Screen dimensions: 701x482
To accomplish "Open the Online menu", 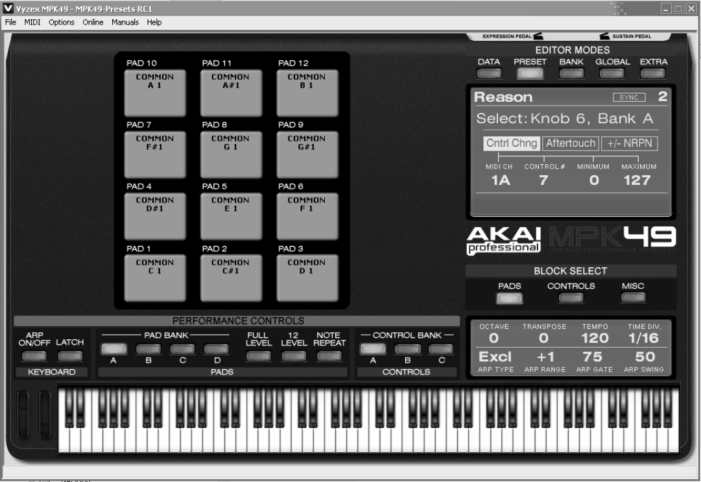I will (x=93, y=22).
